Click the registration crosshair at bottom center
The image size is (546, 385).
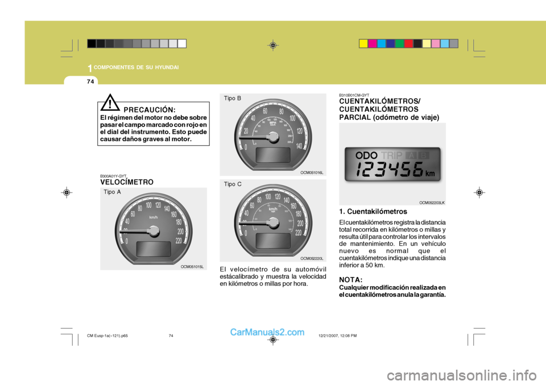273,340
